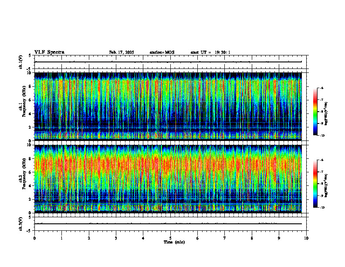345x267 pixels.
Task: Click the "ch.1(V)" axis label
Action: (x=21, y=62)
